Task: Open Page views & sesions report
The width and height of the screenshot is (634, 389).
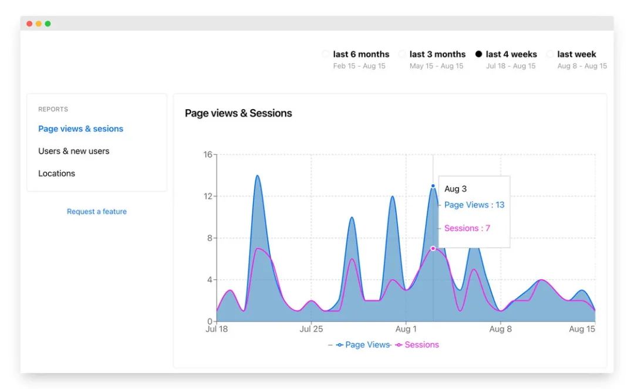Action: click(x=80, y=129)
